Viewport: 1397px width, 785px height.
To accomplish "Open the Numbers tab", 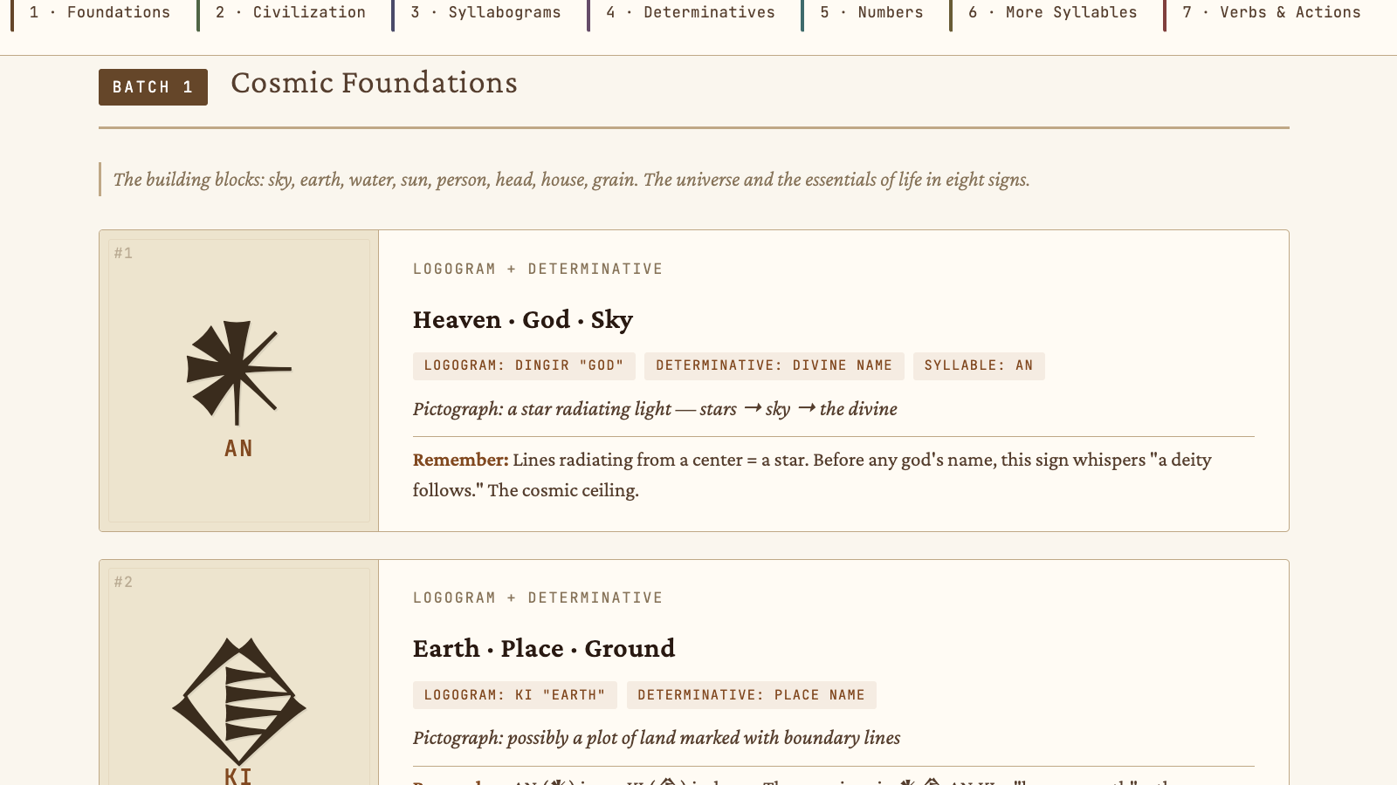I will tap(873, 13).
